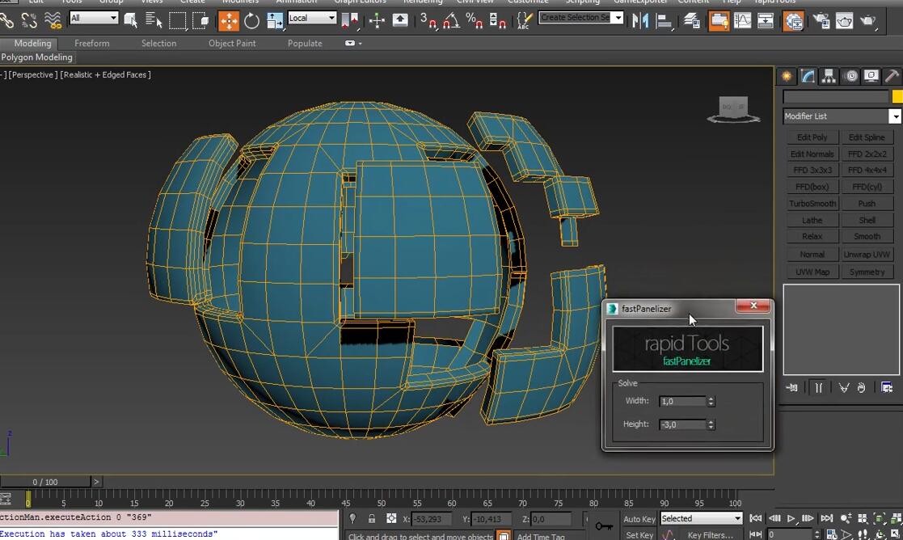903x540 pixels.
Task: Click the Render Production teapot icon
Action: [x=868, y=21]
